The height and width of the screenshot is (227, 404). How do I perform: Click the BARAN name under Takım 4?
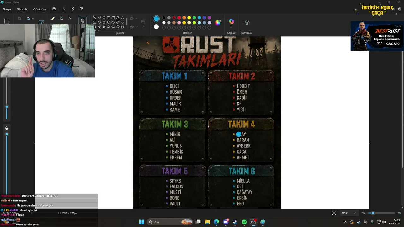pyautogui.click(x=243, y=140)
